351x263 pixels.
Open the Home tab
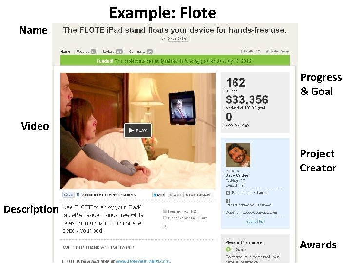point(65,52)
